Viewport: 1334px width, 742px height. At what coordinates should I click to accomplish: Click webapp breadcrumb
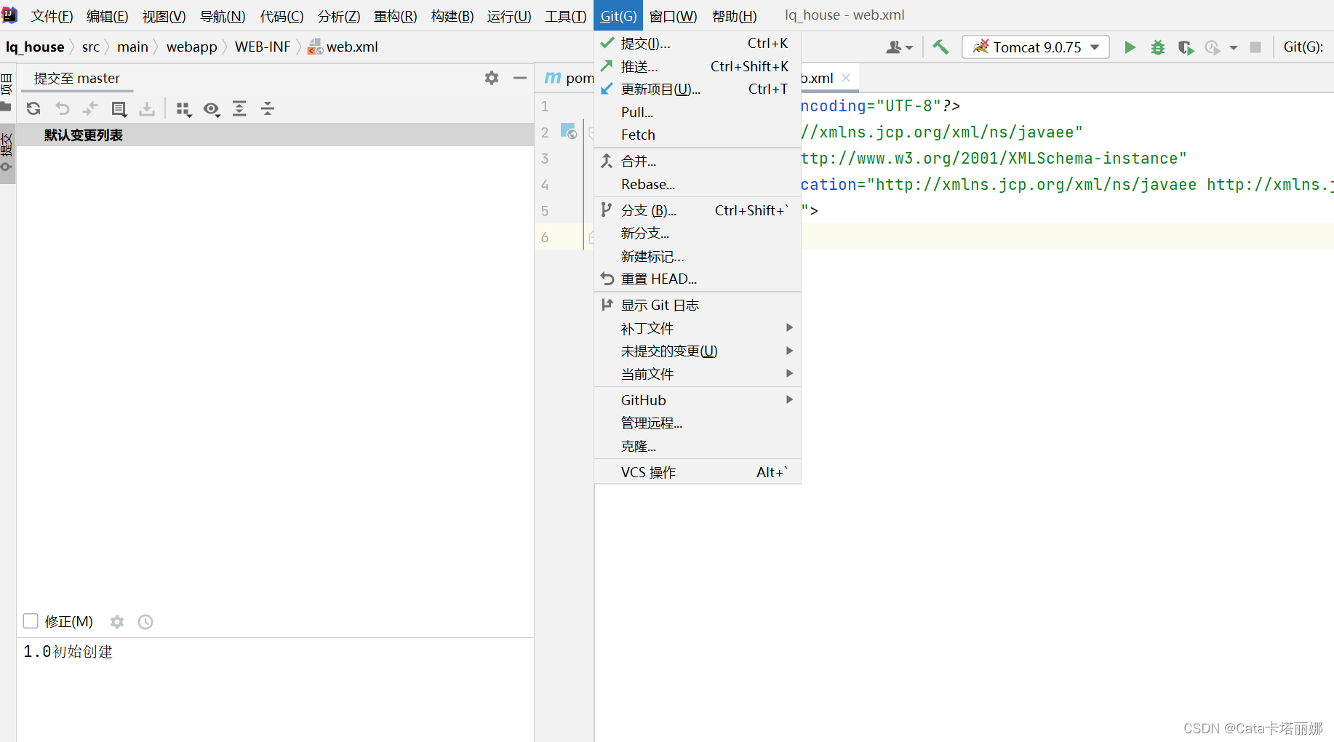click(192, 47)
